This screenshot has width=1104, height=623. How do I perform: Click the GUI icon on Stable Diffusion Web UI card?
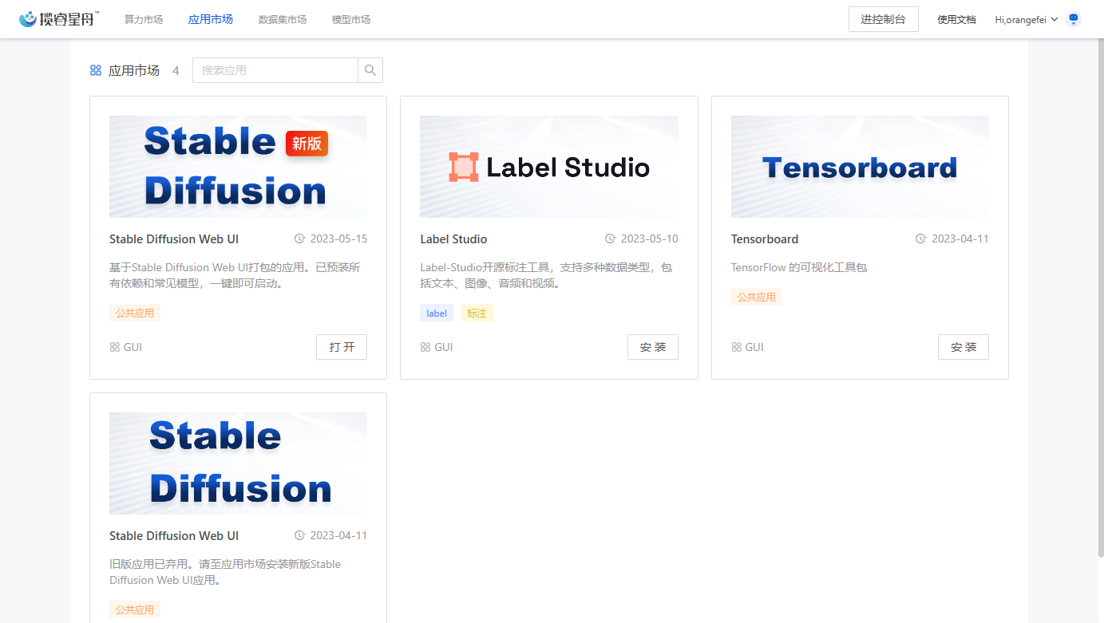click(113, 347)
